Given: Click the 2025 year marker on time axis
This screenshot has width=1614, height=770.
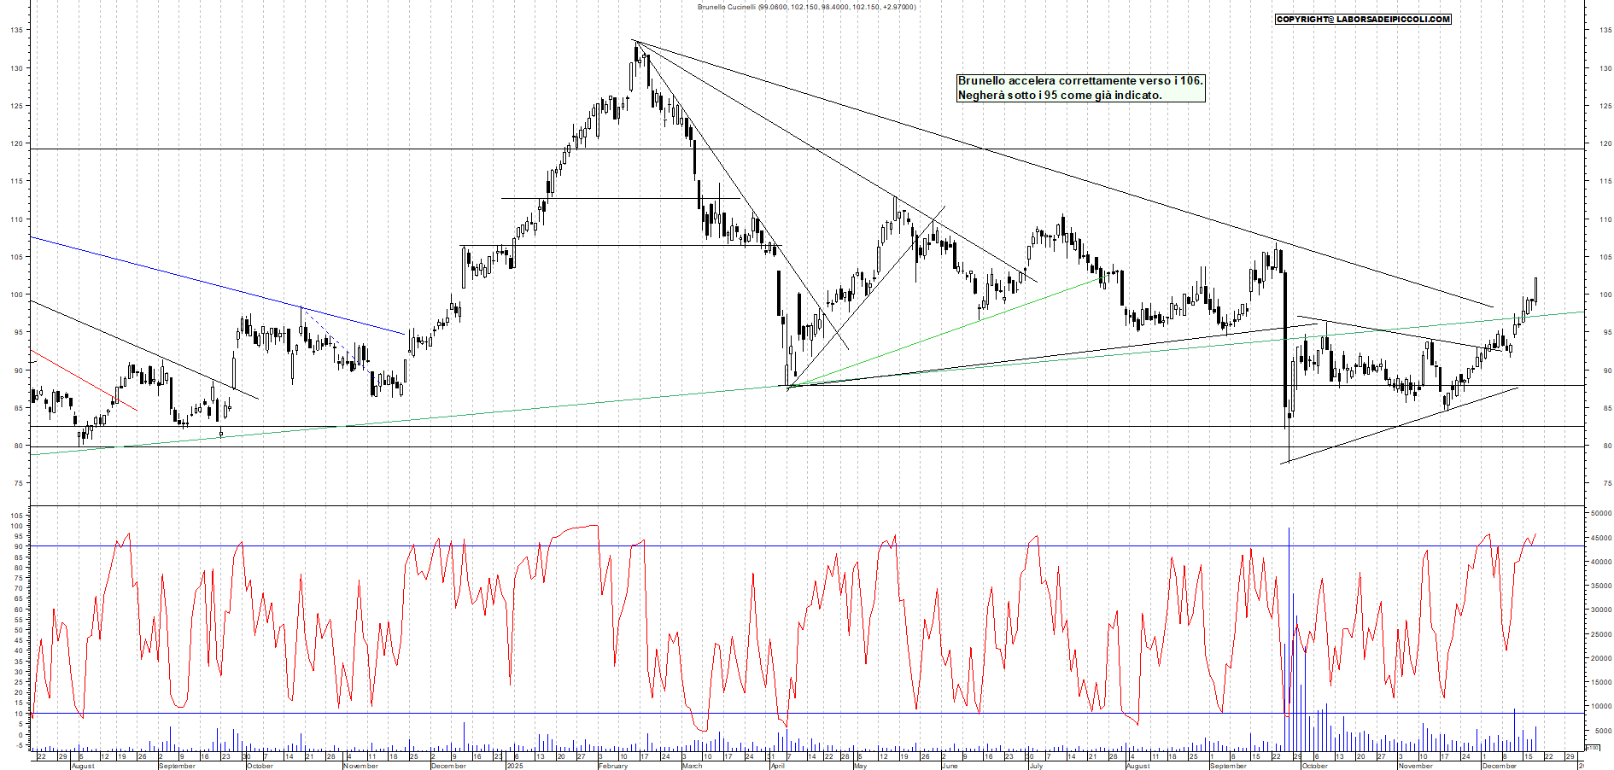Looking at the screenshot, I should tap(514, 766).
